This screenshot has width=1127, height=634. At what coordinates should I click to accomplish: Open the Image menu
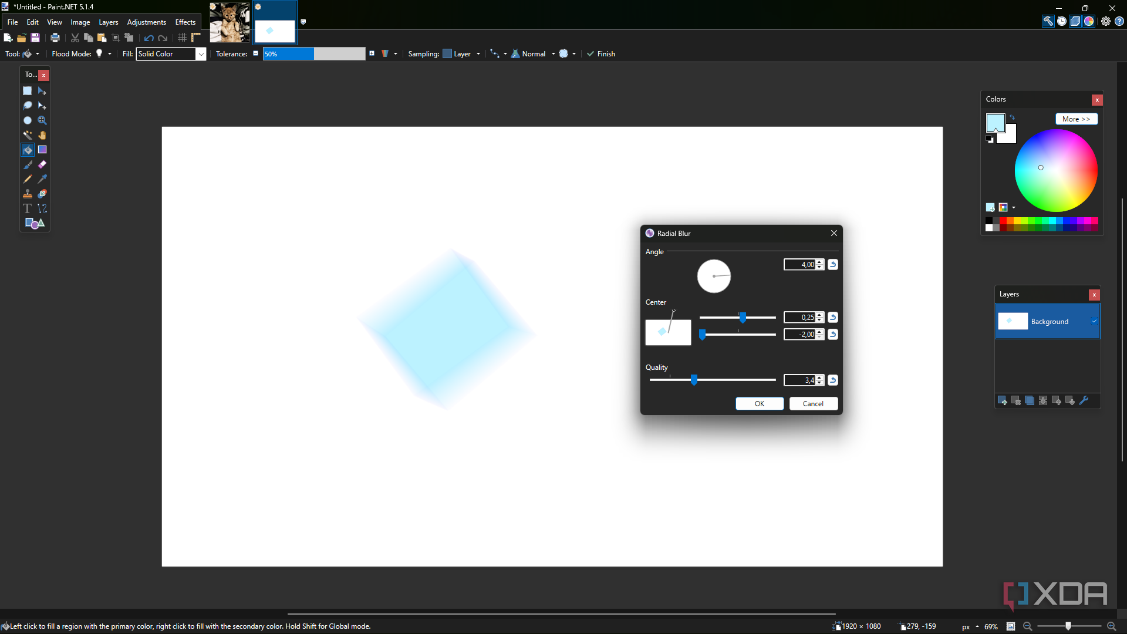coord(80,22)
